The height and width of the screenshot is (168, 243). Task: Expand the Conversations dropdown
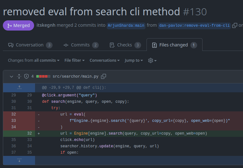click(104, 60)
